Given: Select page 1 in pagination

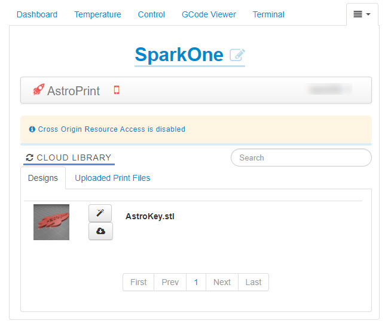Looking at the screenshot, I should [196, 282].
